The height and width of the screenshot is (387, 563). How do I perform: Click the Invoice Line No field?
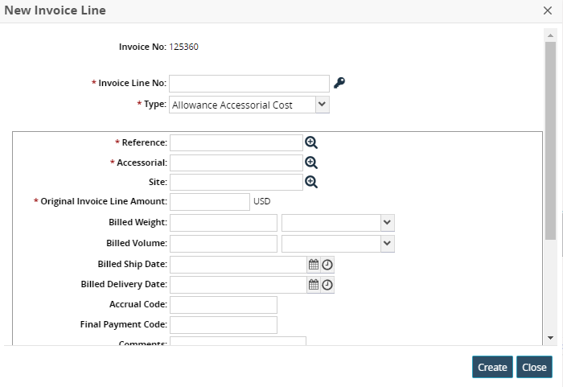pyautogui.click(x=249, y=84)
